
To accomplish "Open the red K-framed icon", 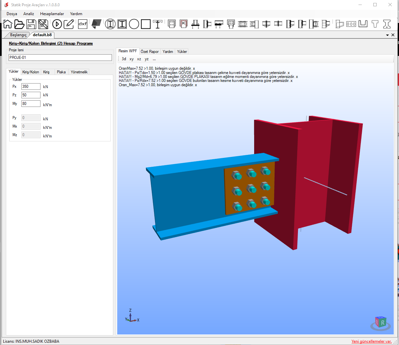I will click(x=184, y=24).
